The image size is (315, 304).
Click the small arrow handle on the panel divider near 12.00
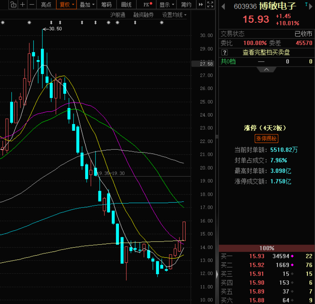click(217, 274)
